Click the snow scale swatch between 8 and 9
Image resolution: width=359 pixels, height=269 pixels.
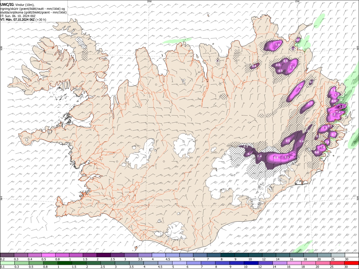pos(227,255)
